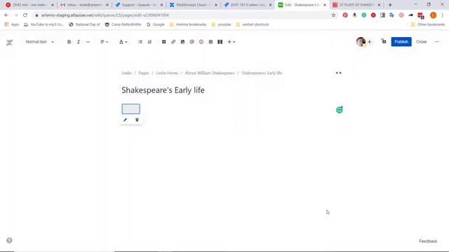
Task: Switch to 37 Plays of Shakespeare tab
Action: tap(356, 5)
